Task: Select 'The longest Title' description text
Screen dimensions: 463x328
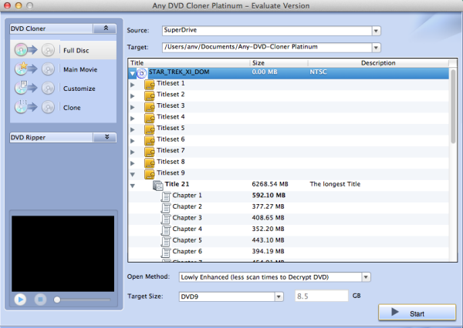Action: pyautogui.click(x=335, y=184)
